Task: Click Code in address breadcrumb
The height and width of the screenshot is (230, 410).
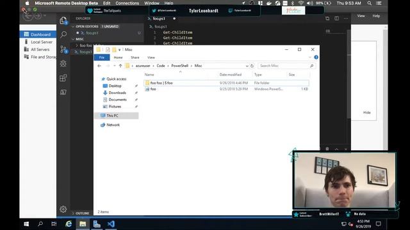Action: click(161, 66)
